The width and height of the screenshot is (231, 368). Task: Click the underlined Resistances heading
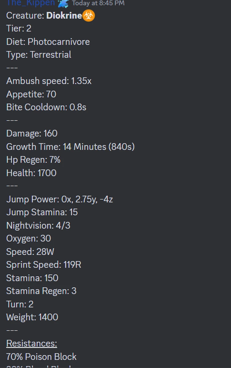(32, 343)
